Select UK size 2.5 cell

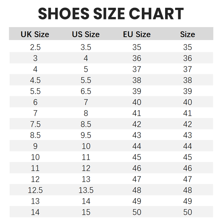[x=35, y=47]
